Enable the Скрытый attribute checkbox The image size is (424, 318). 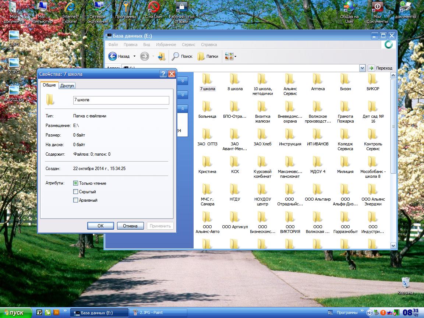pyautogui.click(x=76, y=192)
